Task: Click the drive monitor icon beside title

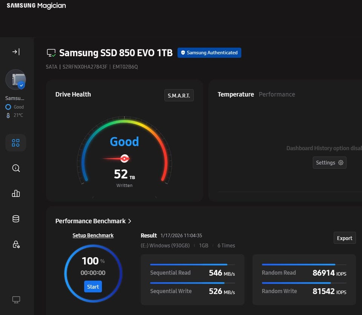Action: coord(51,53)
